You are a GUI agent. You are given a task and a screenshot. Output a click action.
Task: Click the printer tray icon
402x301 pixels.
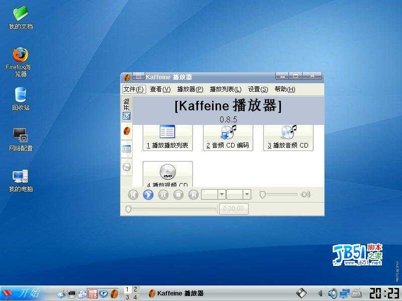pyautogui.click(x=357, y=293)
